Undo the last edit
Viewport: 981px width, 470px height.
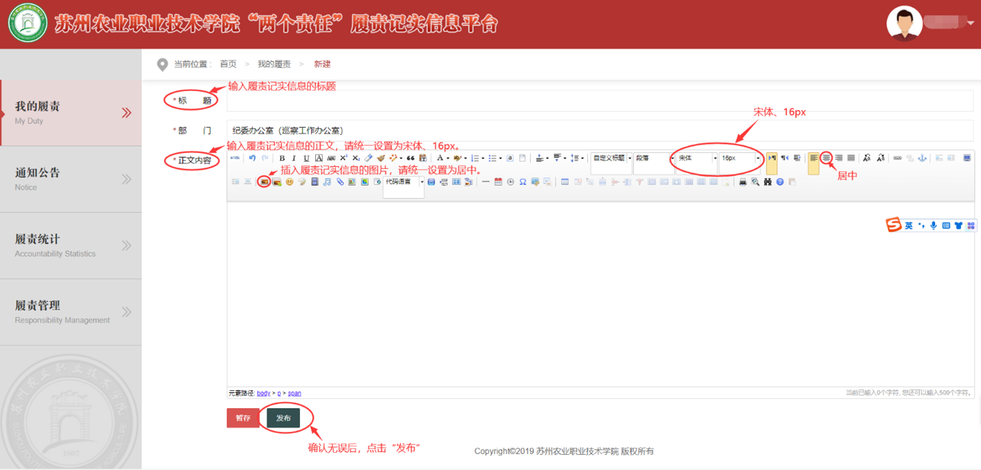[252, 158]
